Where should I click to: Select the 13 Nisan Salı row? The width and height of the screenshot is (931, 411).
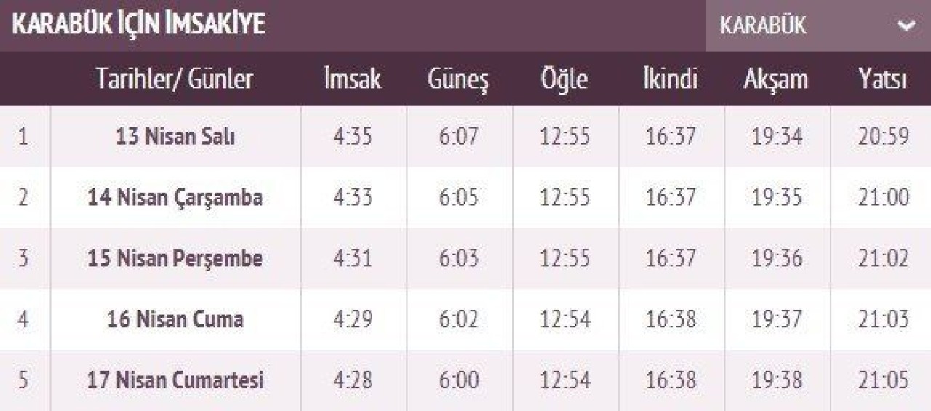(175, 137)
